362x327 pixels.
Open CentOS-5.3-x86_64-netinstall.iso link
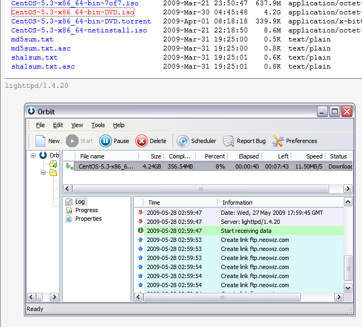(x=79, y=30)
